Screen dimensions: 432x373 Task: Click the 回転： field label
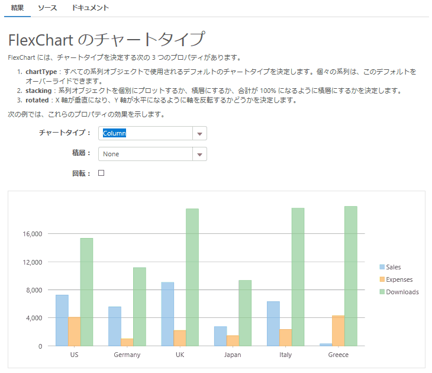(x=82, y=173)
